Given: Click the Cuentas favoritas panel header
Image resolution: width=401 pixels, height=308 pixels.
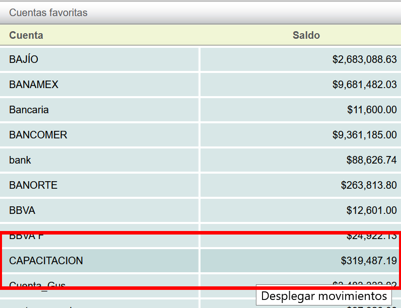Looking at the screenshot, I should point(48,13).
